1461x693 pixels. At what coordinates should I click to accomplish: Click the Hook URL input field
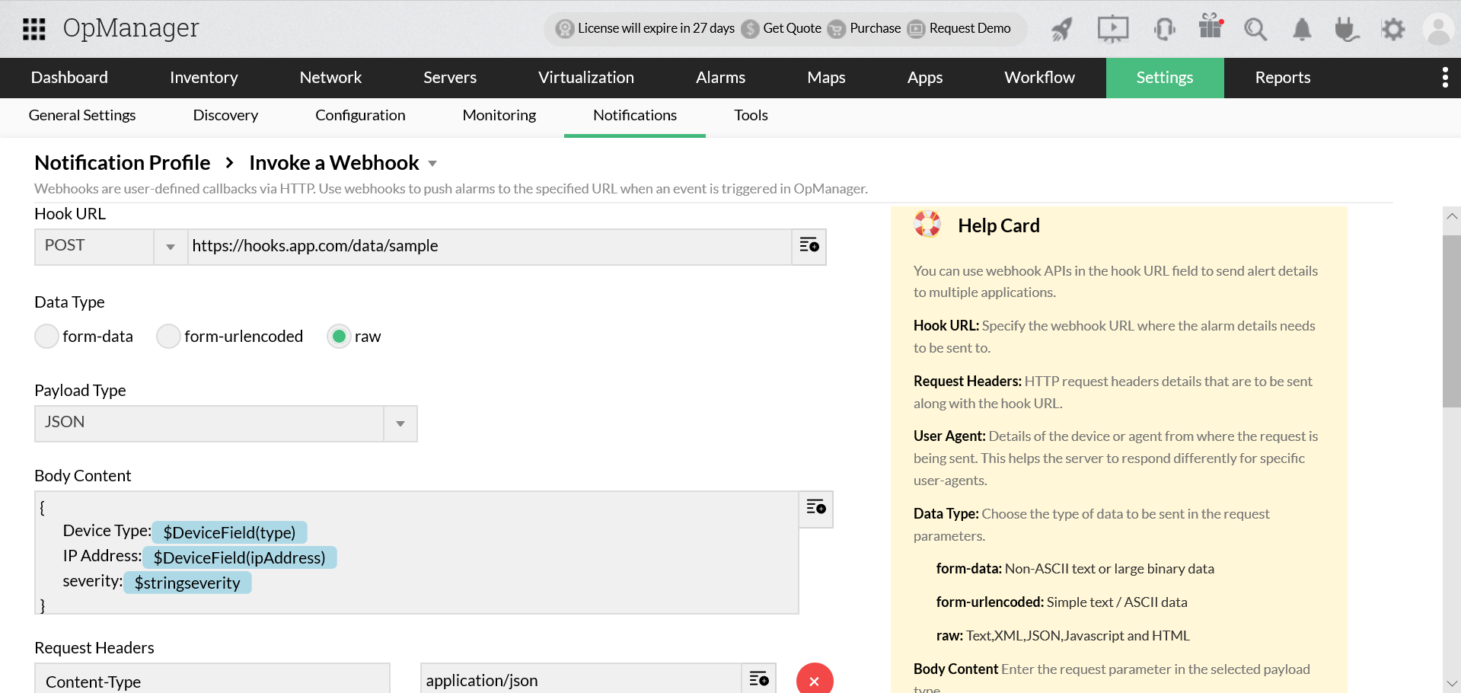pos(490,247)
